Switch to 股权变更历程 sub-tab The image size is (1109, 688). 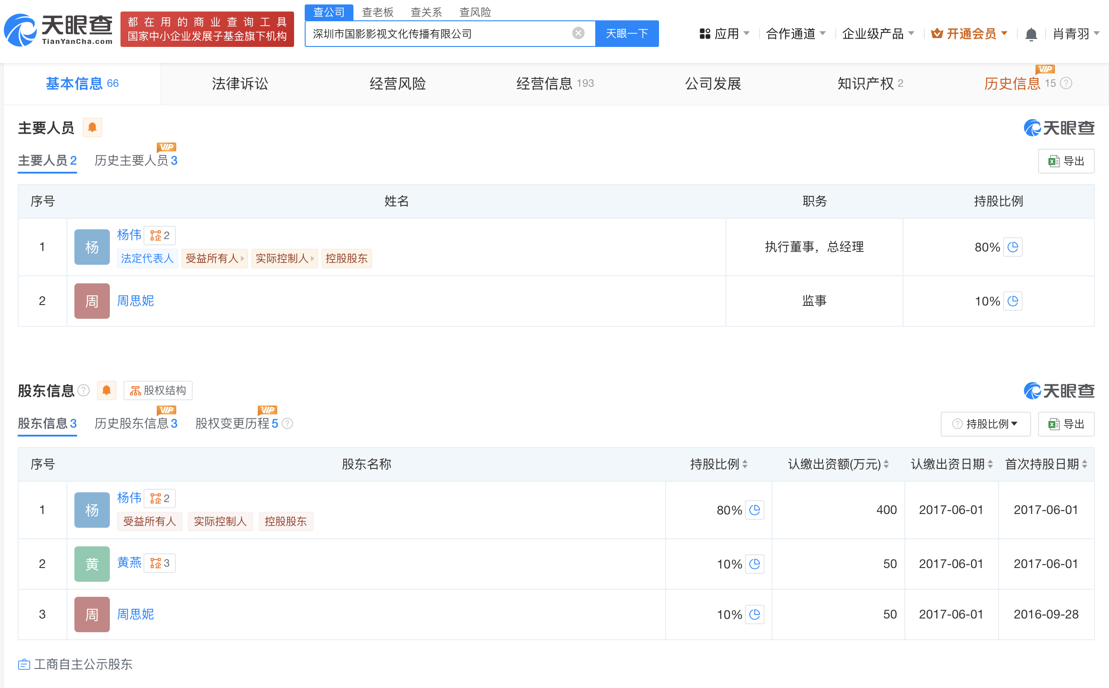(237, 424)
